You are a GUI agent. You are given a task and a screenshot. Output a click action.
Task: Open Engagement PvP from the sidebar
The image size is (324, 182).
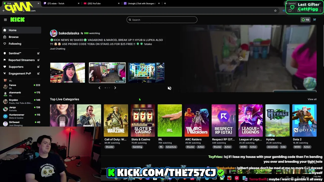pos(22,74)
